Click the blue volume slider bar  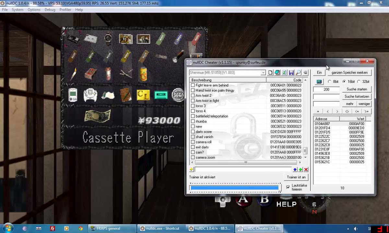(x=234, y=188)
